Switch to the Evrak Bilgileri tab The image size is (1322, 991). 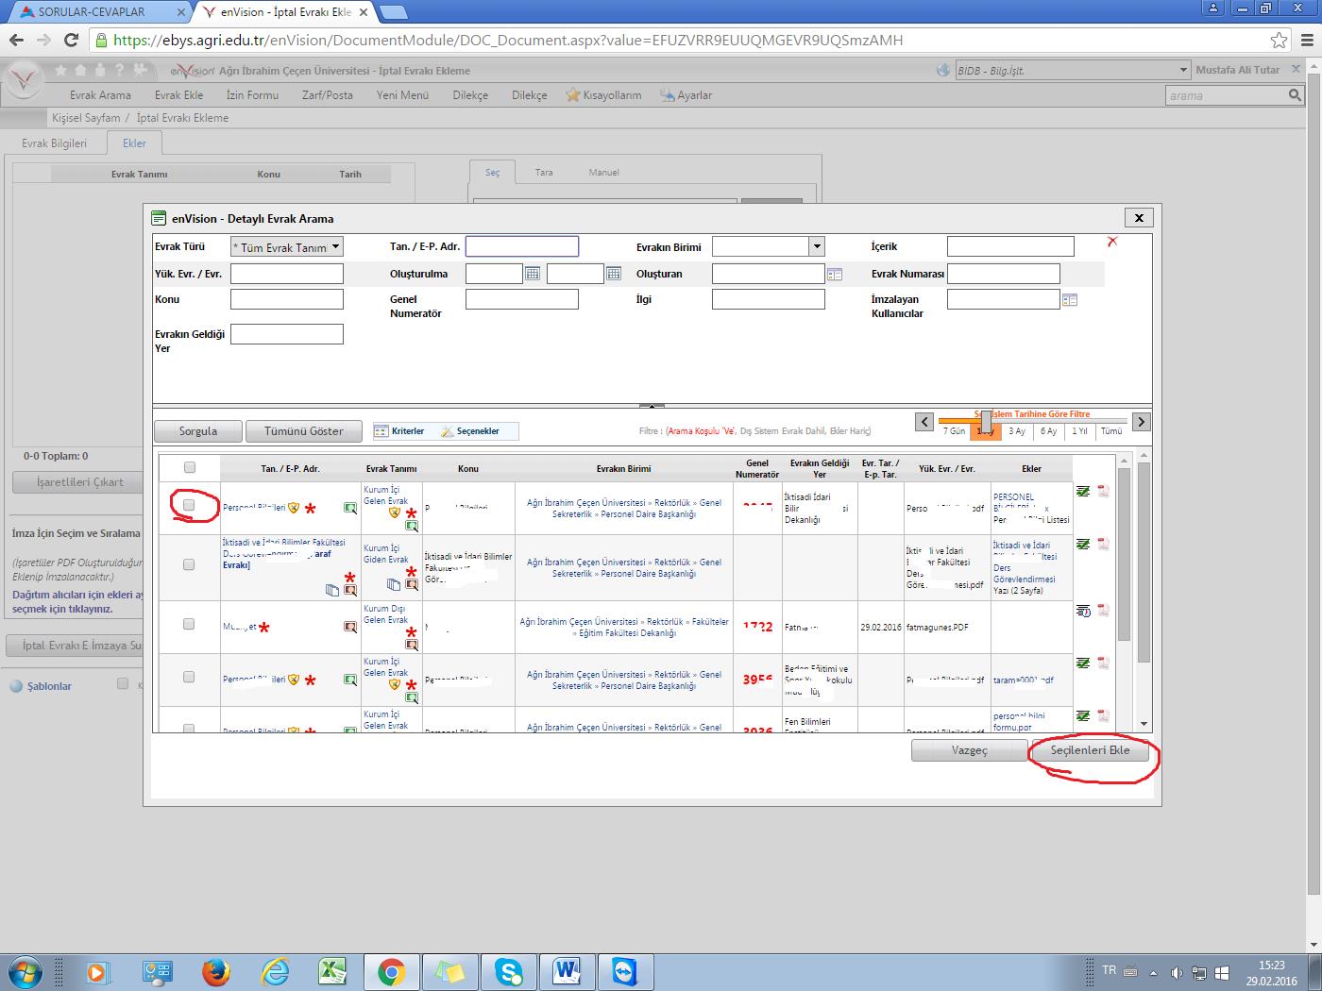click(x=54, y=143)
